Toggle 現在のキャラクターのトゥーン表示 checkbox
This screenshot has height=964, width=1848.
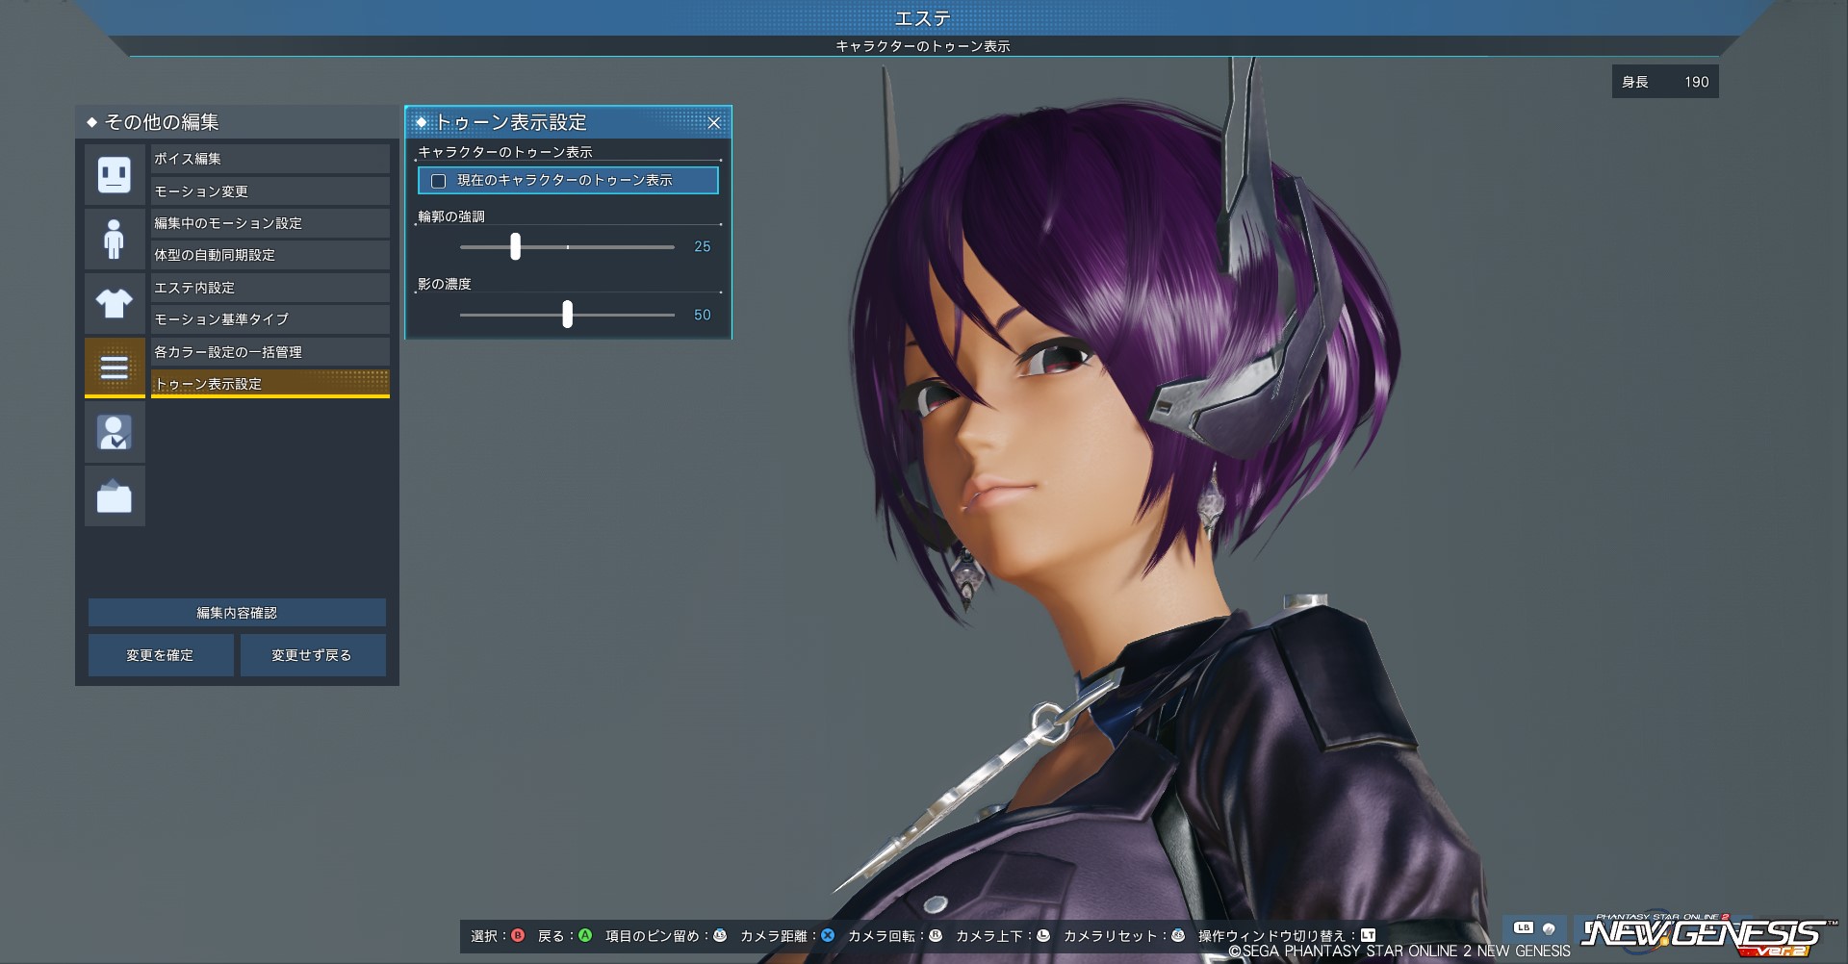439,181
